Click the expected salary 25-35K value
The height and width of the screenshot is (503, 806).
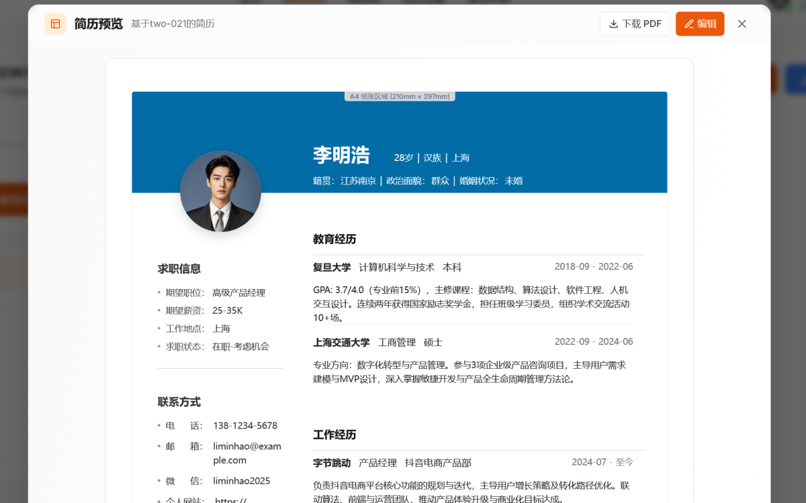(227, 311)
